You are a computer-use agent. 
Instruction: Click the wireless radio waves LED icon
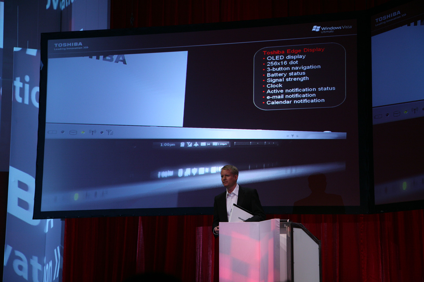(x=93, y=132)
